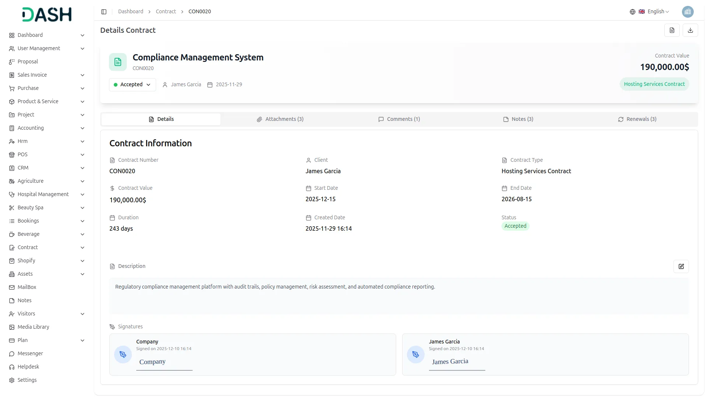The width and height of the screenshot is (707, 398).
Task: Click the green contract document icon
Action: 118,62
